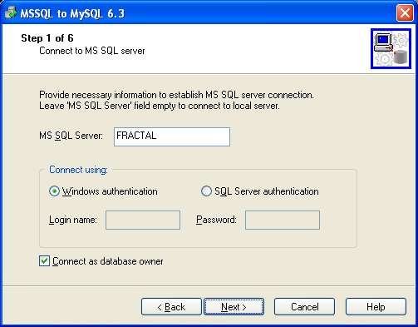Cancel the conversion wizard

(304, 307)
